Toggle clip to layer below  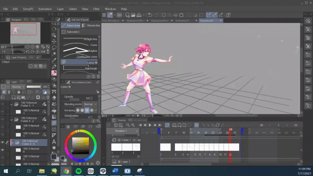point(4,92)
